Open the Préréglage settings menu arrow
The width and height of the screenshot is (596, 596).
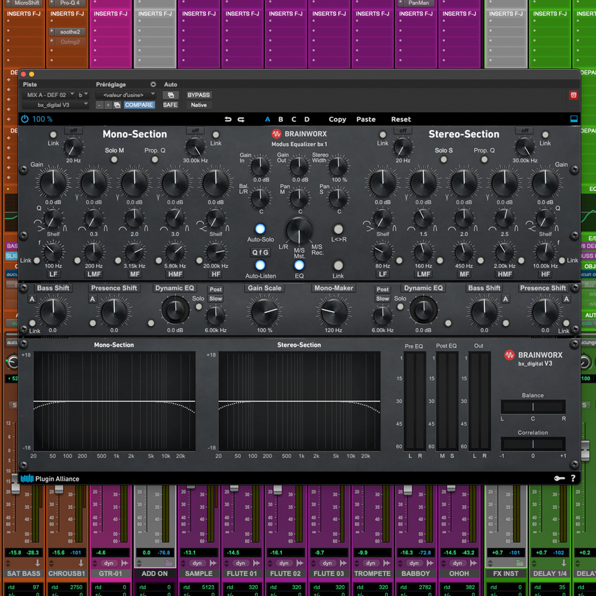(153, 84)
